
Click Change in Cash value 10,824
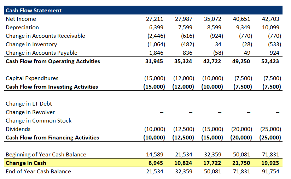pyautogui.click(x=183, y=163)
